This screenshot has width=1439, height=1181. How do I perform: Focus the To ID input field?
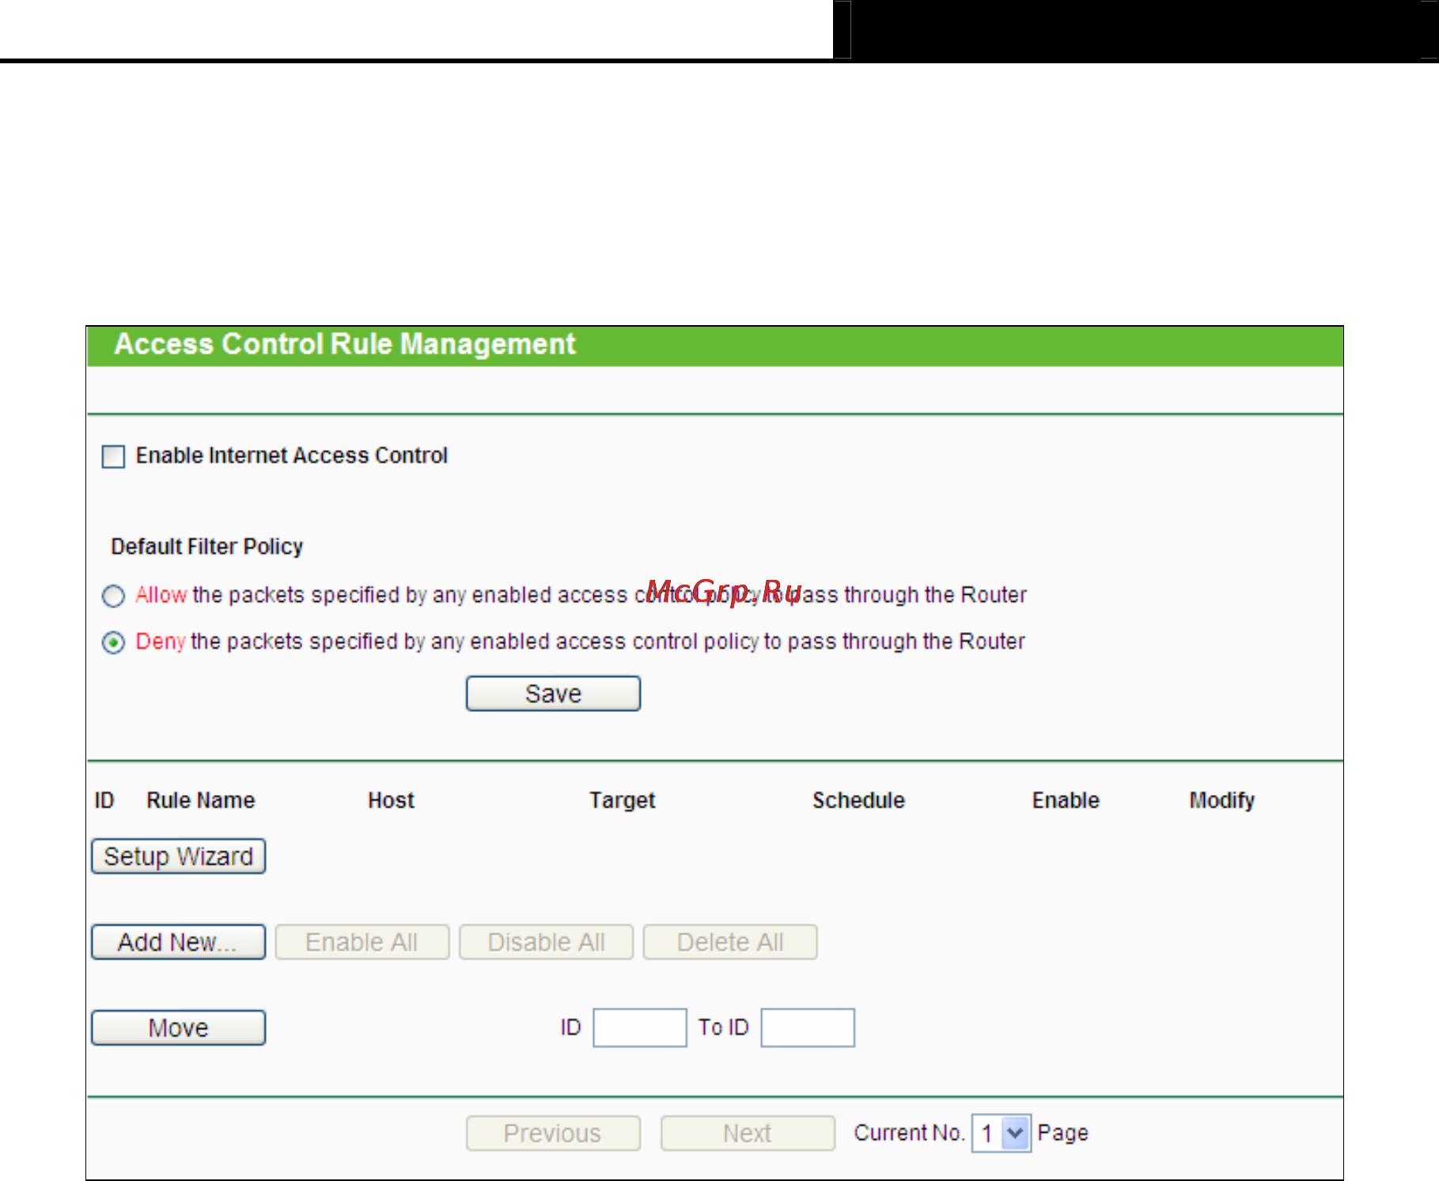pos(808,1028)
